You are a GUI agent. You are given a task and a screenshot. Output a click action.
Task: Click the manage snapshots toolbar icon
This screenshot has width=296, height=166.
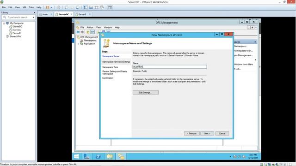pyautogui.click(x=78, y=7)
